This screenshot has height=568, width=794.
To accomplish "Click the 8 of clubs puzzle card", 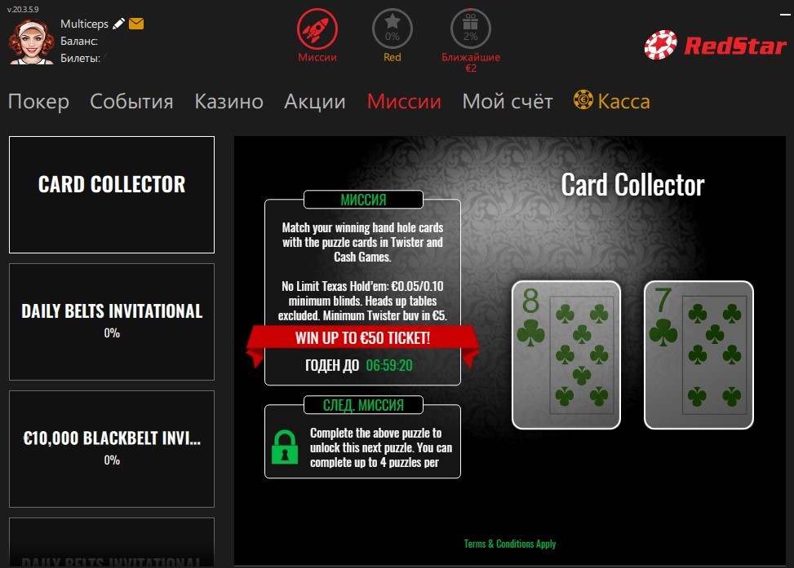I will point(566,355).
